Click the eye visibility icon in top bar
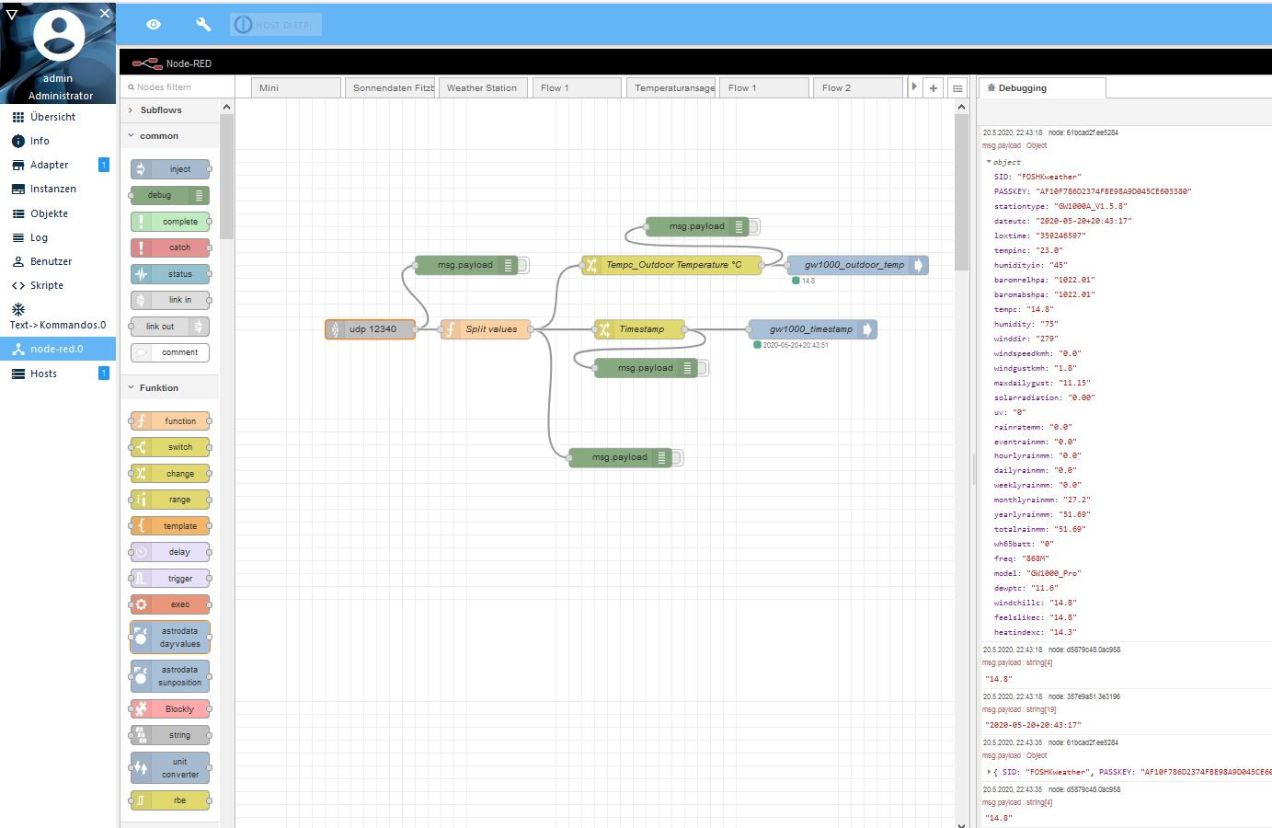 pos(154,25)
